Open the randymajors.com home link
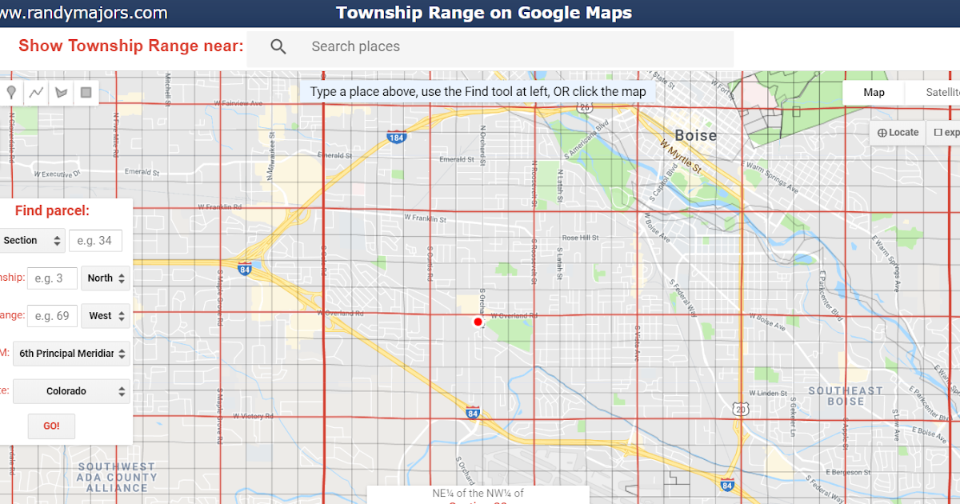This screenshot has width=960, height=504. [84, 12]
